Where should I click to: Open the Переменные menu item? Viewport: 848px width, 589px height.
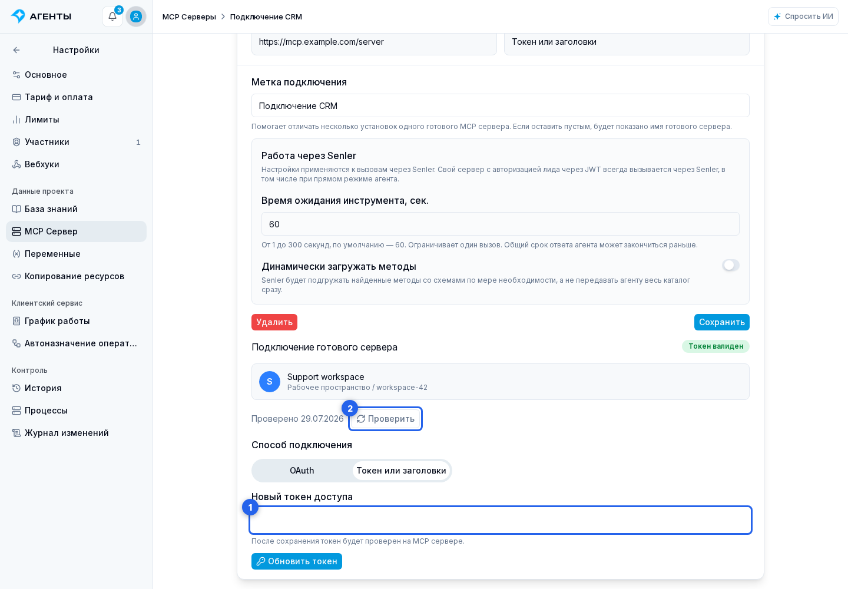(76, 254)
